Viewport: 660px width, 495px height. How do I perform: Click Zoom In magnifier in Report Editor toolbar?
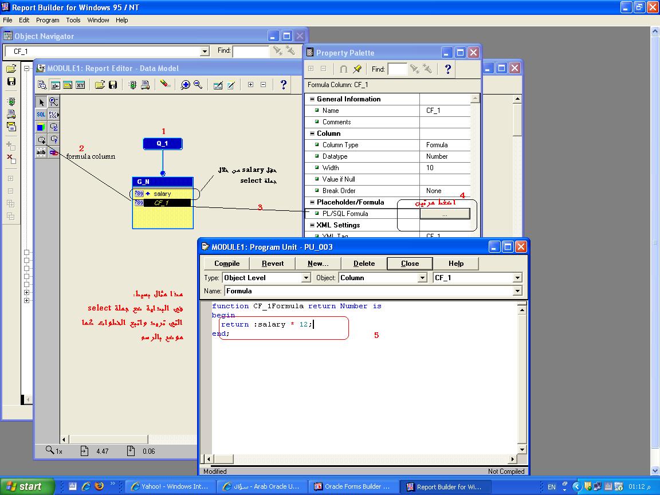[x=185, y=85]
